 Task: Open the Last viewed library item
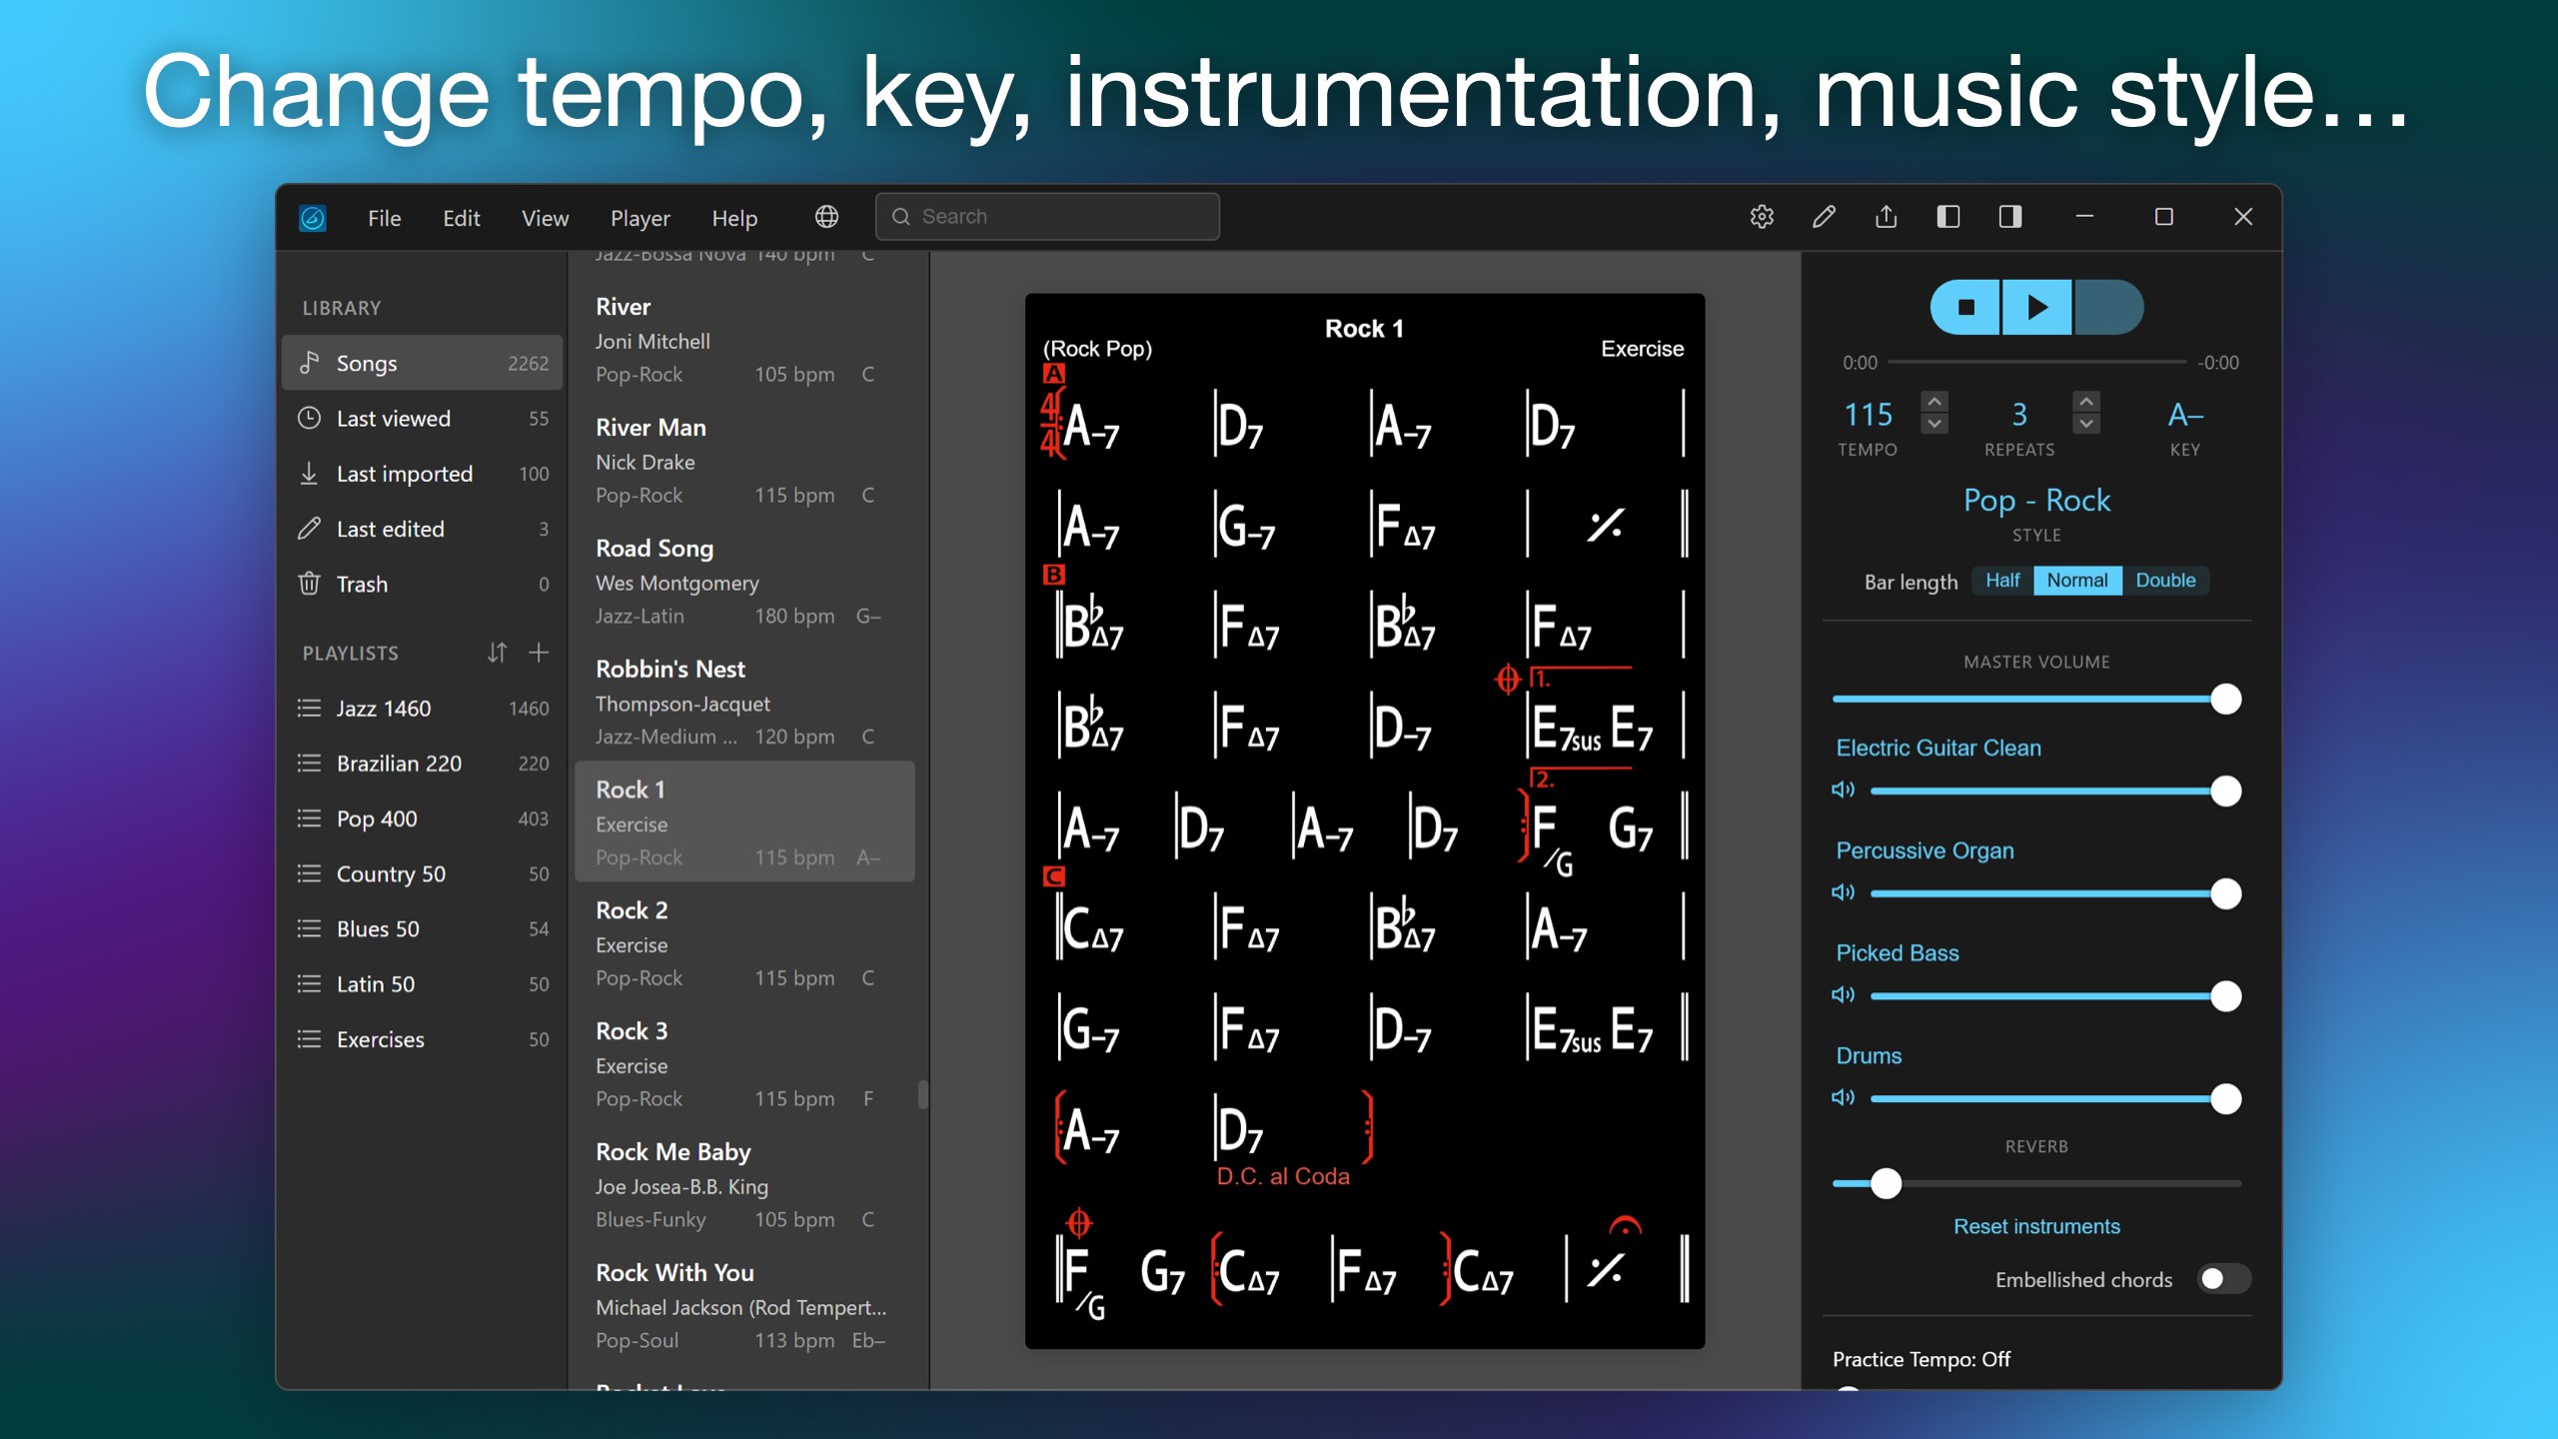(424, 419)
